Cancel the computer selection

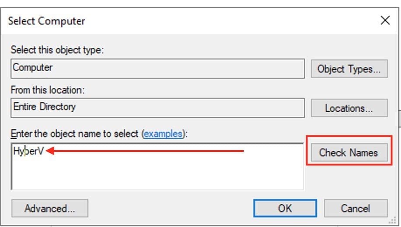356,208
